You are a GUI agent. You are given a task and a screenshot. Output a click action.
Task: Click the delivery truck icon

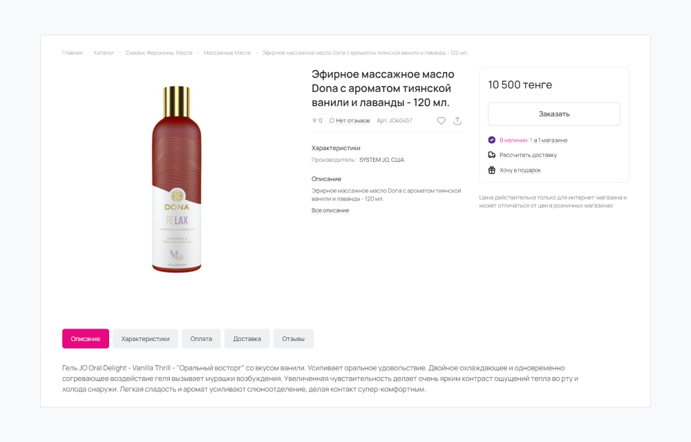[493, 154]
